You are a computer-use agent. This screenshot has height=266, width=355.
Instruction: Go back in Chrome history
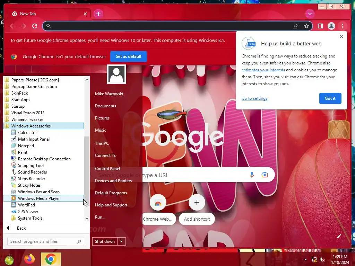(12, 26)
